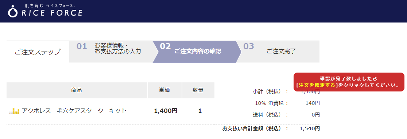Select step 01 お客様情報・お支払方法の入力
Screen dimensions: 407x139
tap(111, 52)
